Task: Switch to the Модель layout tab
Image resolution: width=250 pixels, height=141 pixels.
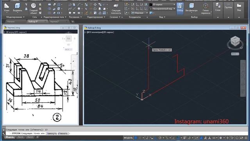Action: pos(10,137)
